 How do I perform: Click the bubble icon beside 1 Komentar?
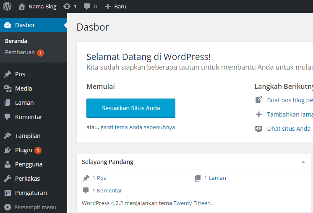pyautogui.click(x=86, y=191)
